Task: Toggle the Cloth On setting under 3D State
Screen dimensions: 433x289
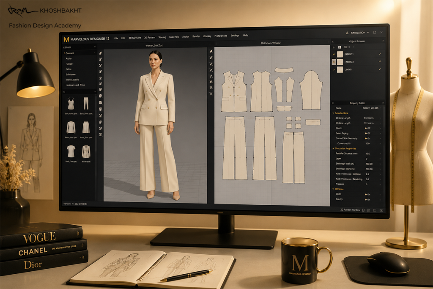Action: (367, 195)
